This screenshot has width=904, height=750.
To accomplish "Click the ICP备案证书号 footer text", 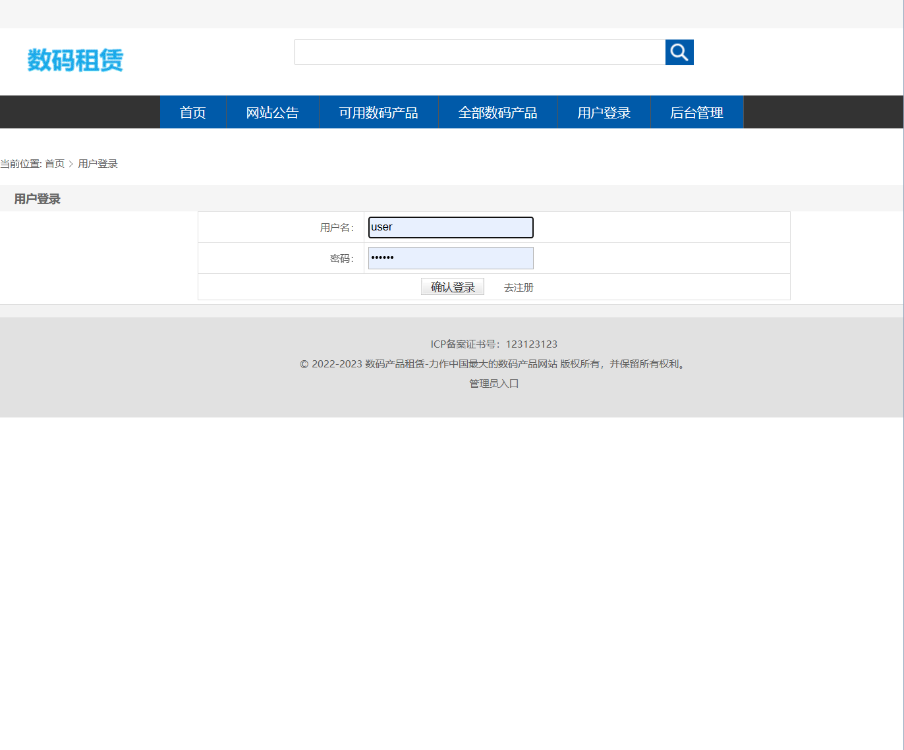I will tap(493, 344).
